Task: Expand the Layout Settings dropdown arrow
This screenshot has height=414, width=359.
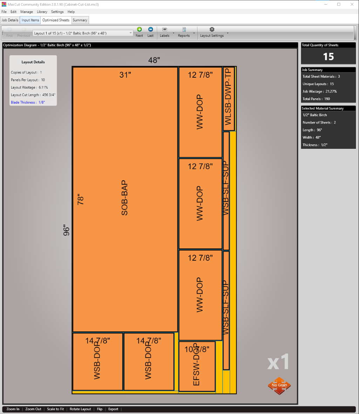Action: [228, 33]
